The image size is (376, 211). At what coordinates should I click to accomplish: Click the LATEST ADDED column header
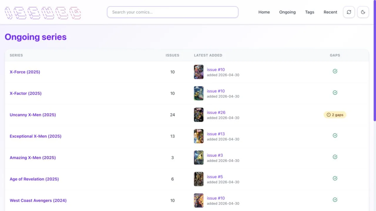(208, 55)
